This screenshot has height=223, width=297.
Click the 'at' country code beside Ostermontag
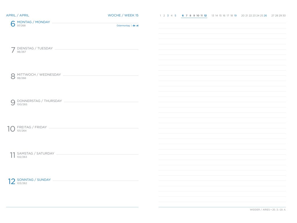pyautogui.click(x=137, y=26)
